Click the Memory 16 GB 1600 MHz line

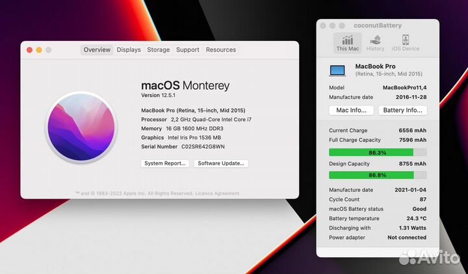[x=183, y=128]
